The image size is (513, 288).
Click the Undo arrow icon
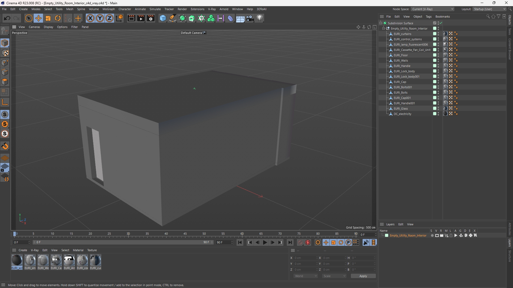(7, 18)
